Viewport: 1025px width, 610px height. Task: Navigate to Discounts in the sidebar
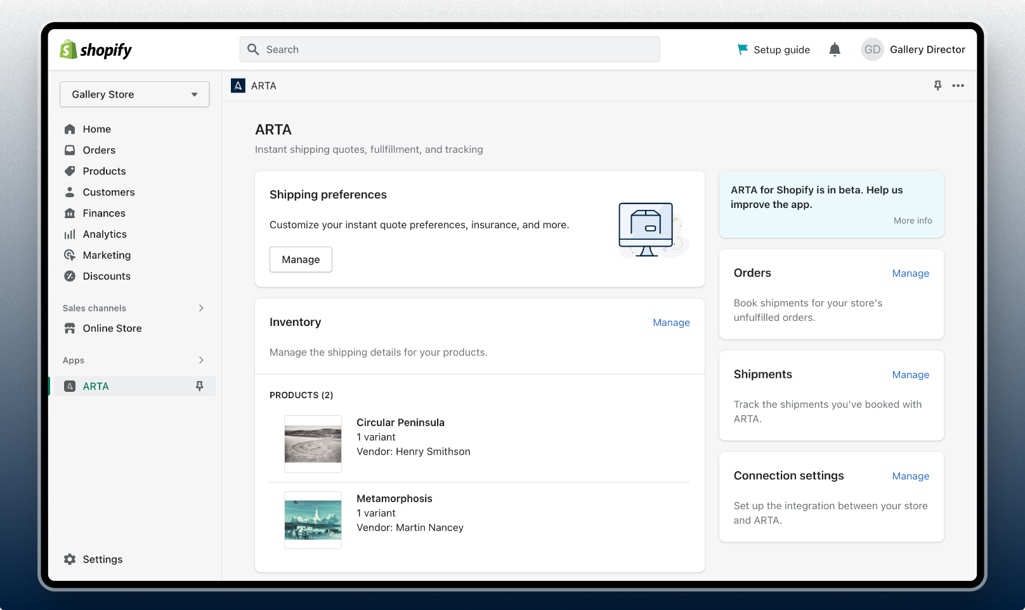coord(107,276)
